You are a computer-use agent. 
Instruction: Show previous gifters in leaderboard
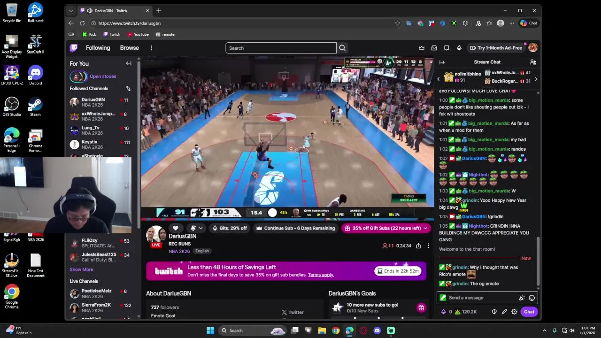point(439,79)
